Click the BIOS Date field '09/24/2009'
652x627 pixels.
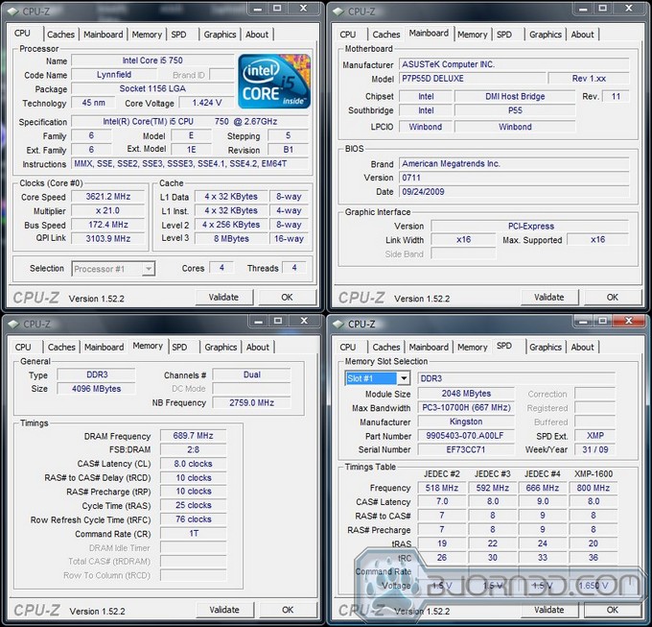pos(514,192)
